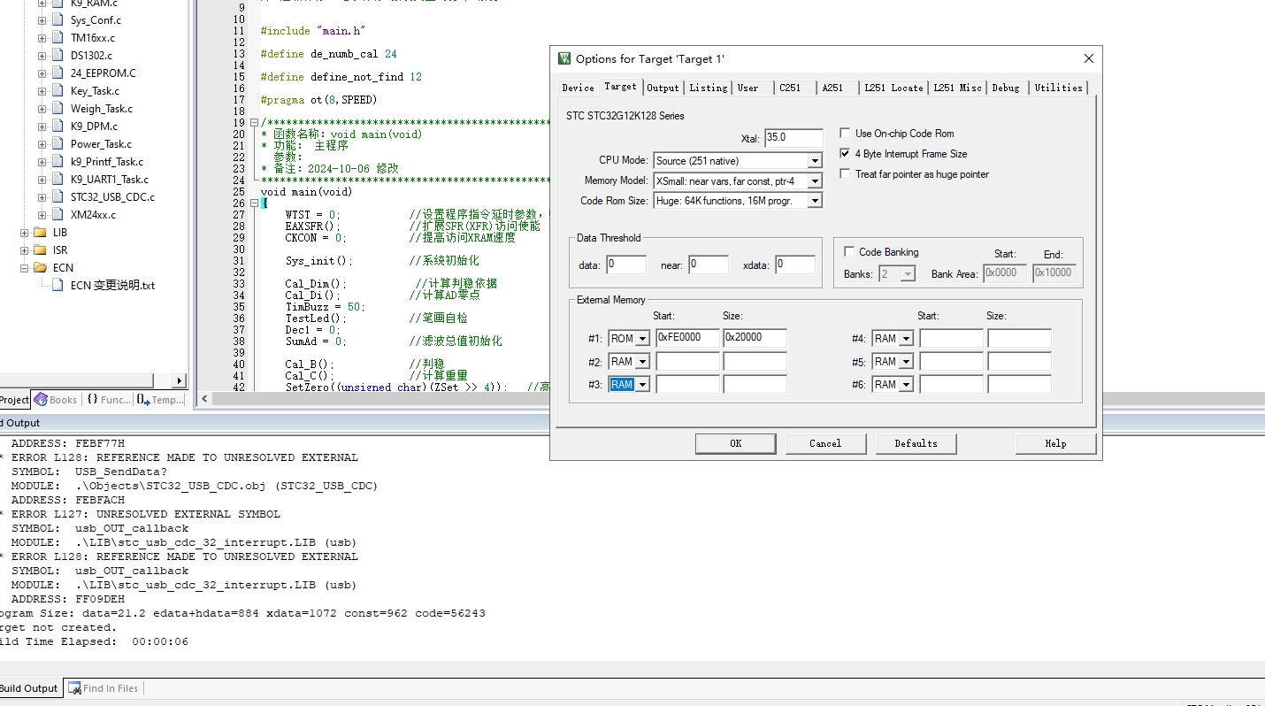Viewport: 1265px width, 706px height.
Task: Switch to the Project panel tab
Action: [x=14, y=400]
